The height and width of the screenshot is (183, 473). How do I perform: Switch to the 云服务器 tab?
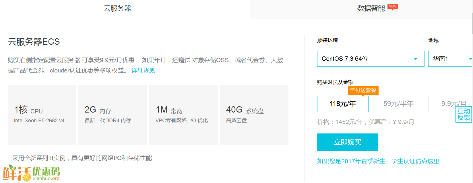coord(117,9)
